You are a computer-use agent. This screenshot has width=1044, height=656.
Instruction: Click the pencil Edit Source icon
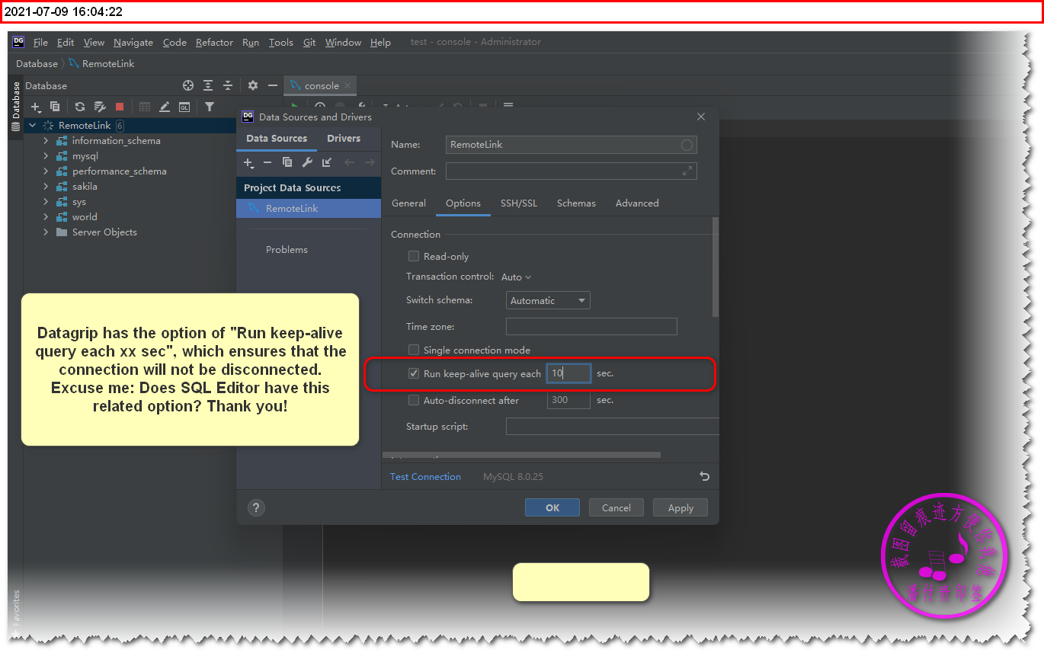tap(165, 107)
